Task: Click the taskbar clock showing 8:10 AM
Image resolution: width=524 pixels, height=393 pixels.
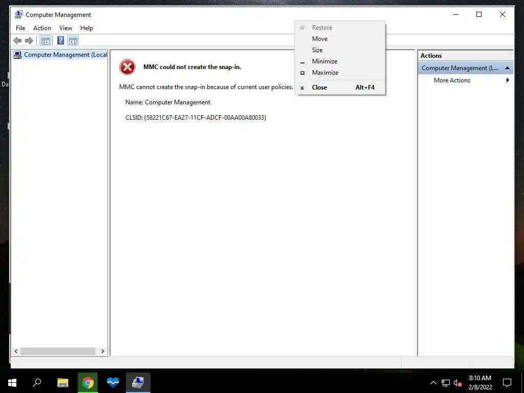Action: point(480,383)
